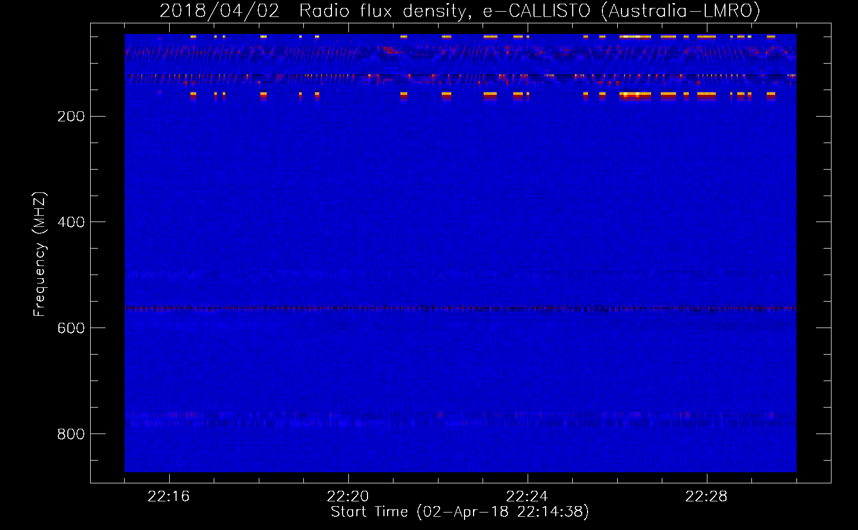Click the 22:28 time tick label
Viewport: 858px width, 530px height.
706,497
